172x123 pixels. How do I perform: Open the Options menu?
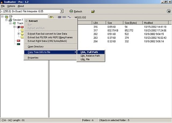pyautogui.click(x=11, y=6)
